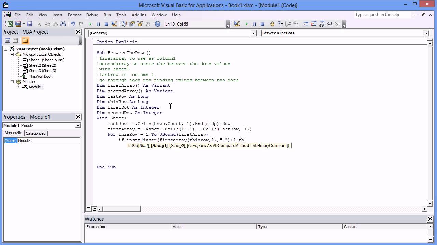The image size is (437, 245).
Task: Open the Tools menu
Action: (121, 15)
